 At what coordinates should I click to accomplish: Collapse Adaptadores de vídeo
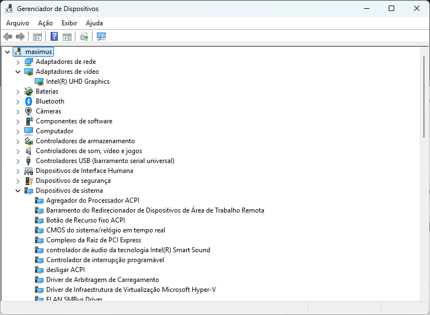pyautogui.click(x=18, y=72)
